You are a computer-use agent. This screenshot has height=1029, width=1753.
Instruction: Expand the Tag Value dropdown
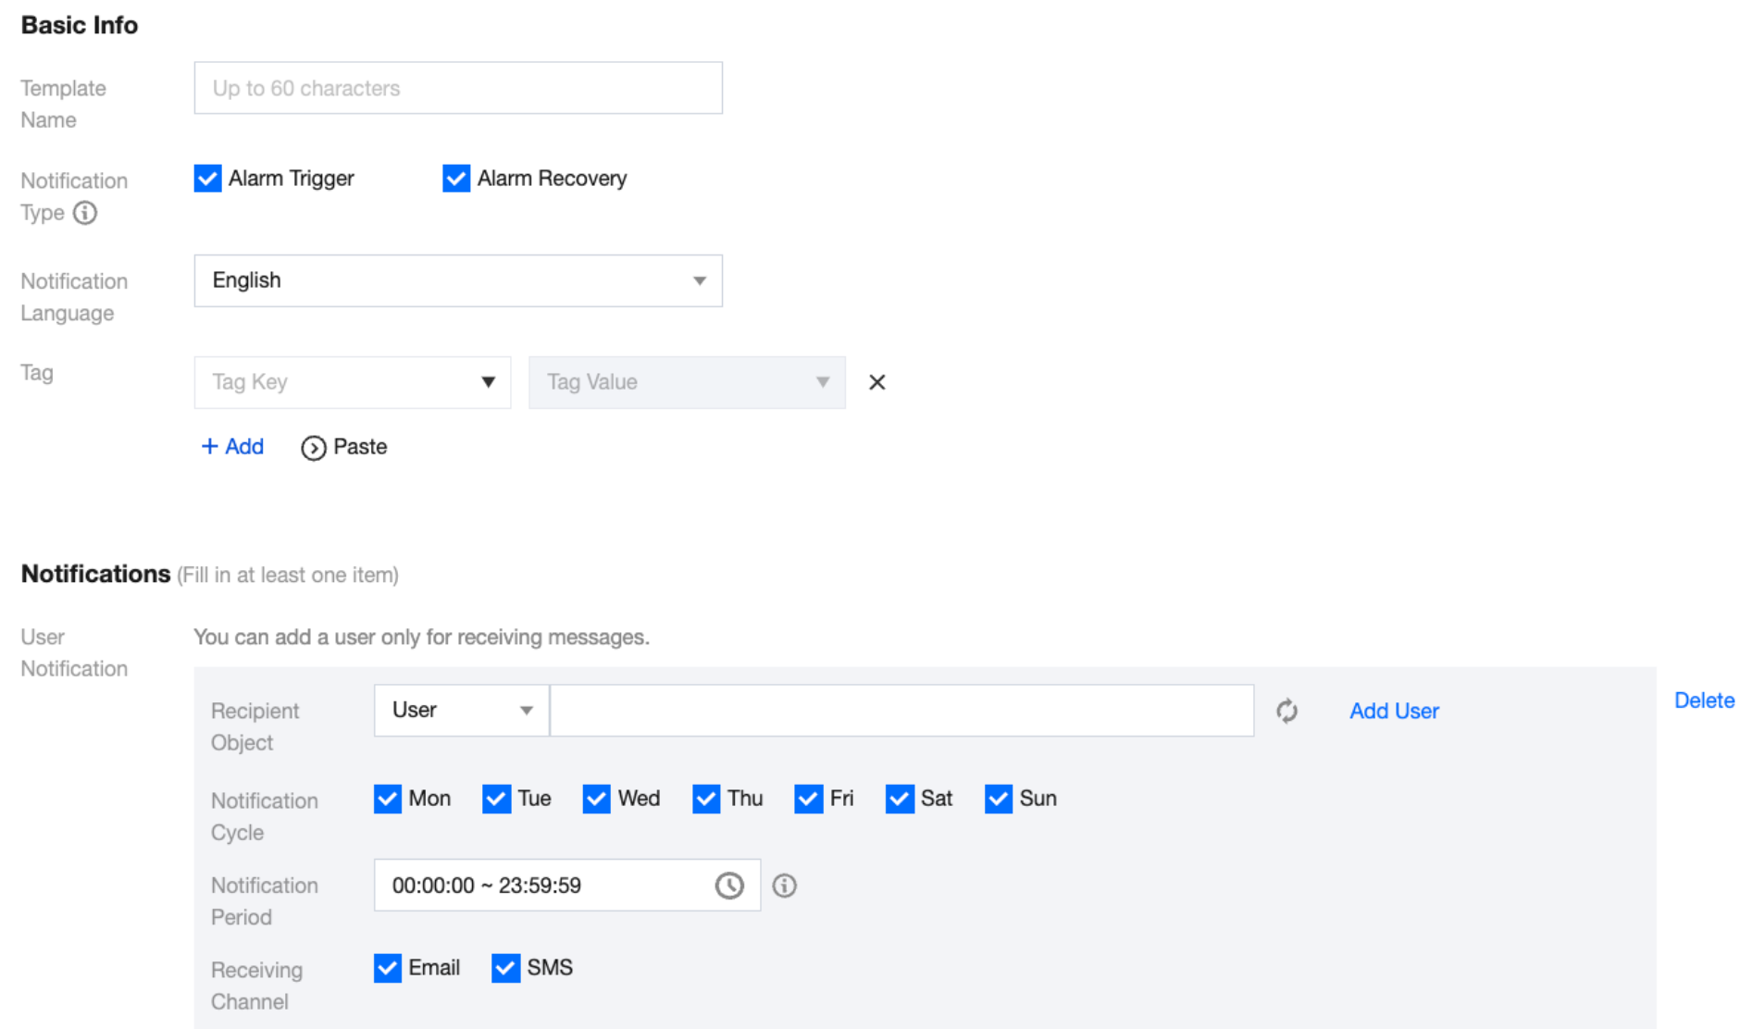click(687, 382)
